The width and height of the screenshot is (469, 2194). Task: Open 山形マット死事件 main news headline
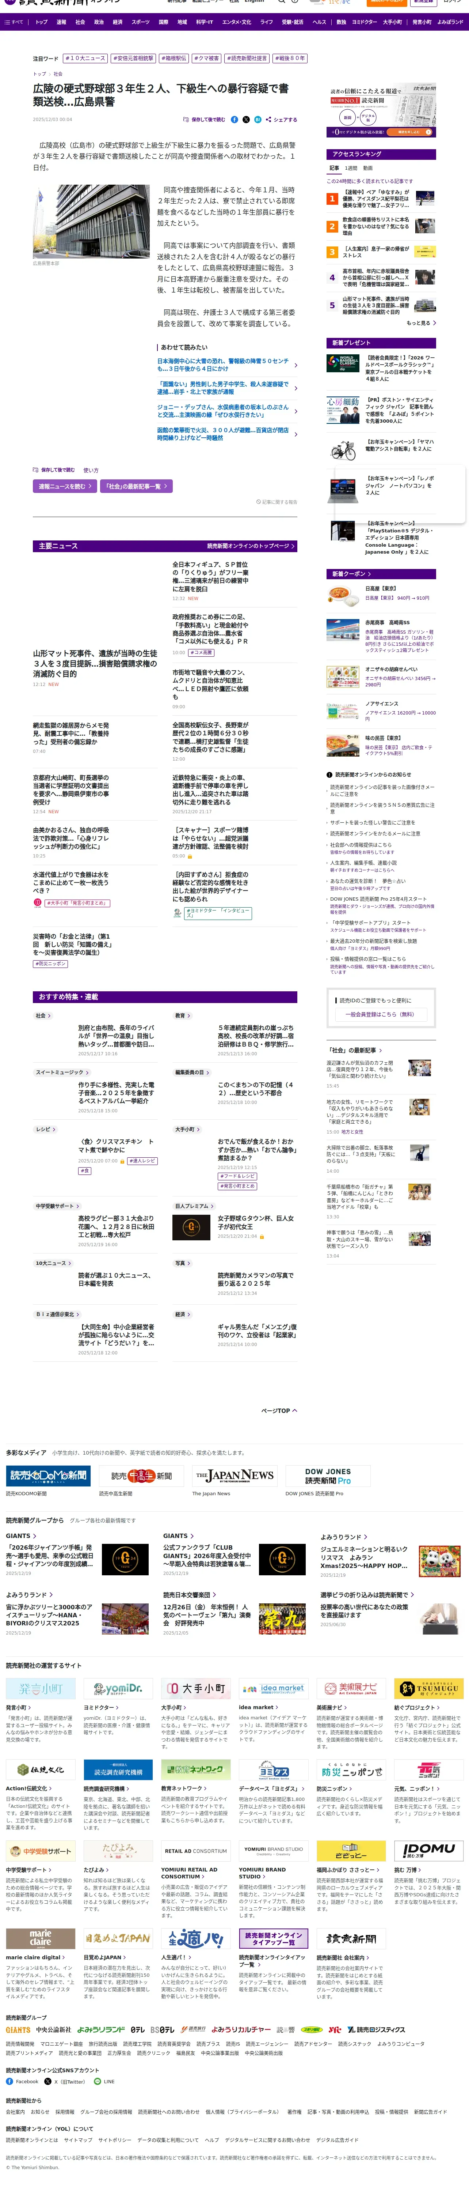[95, 663]
